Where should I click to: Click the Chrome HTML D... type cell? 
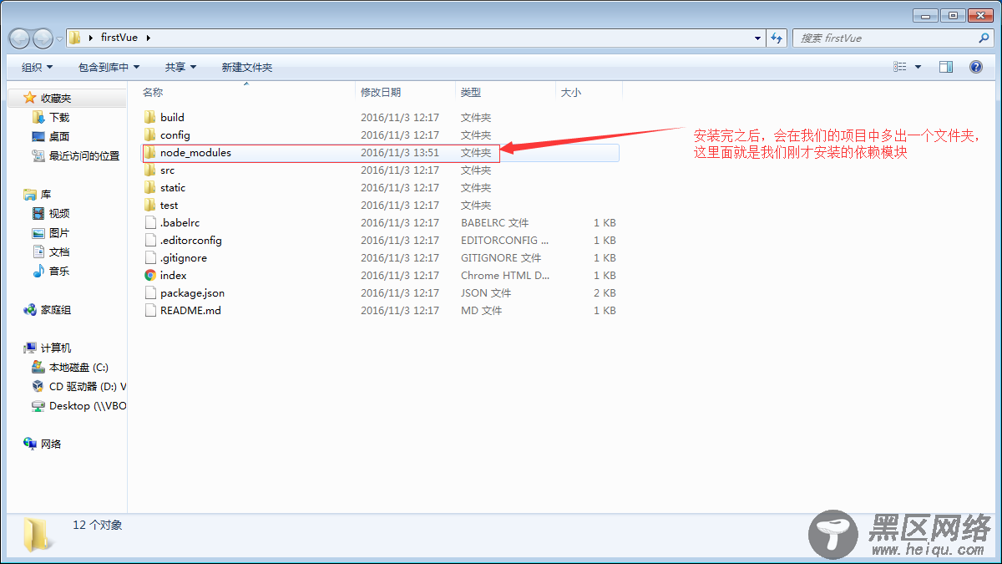tap(505, 275)
